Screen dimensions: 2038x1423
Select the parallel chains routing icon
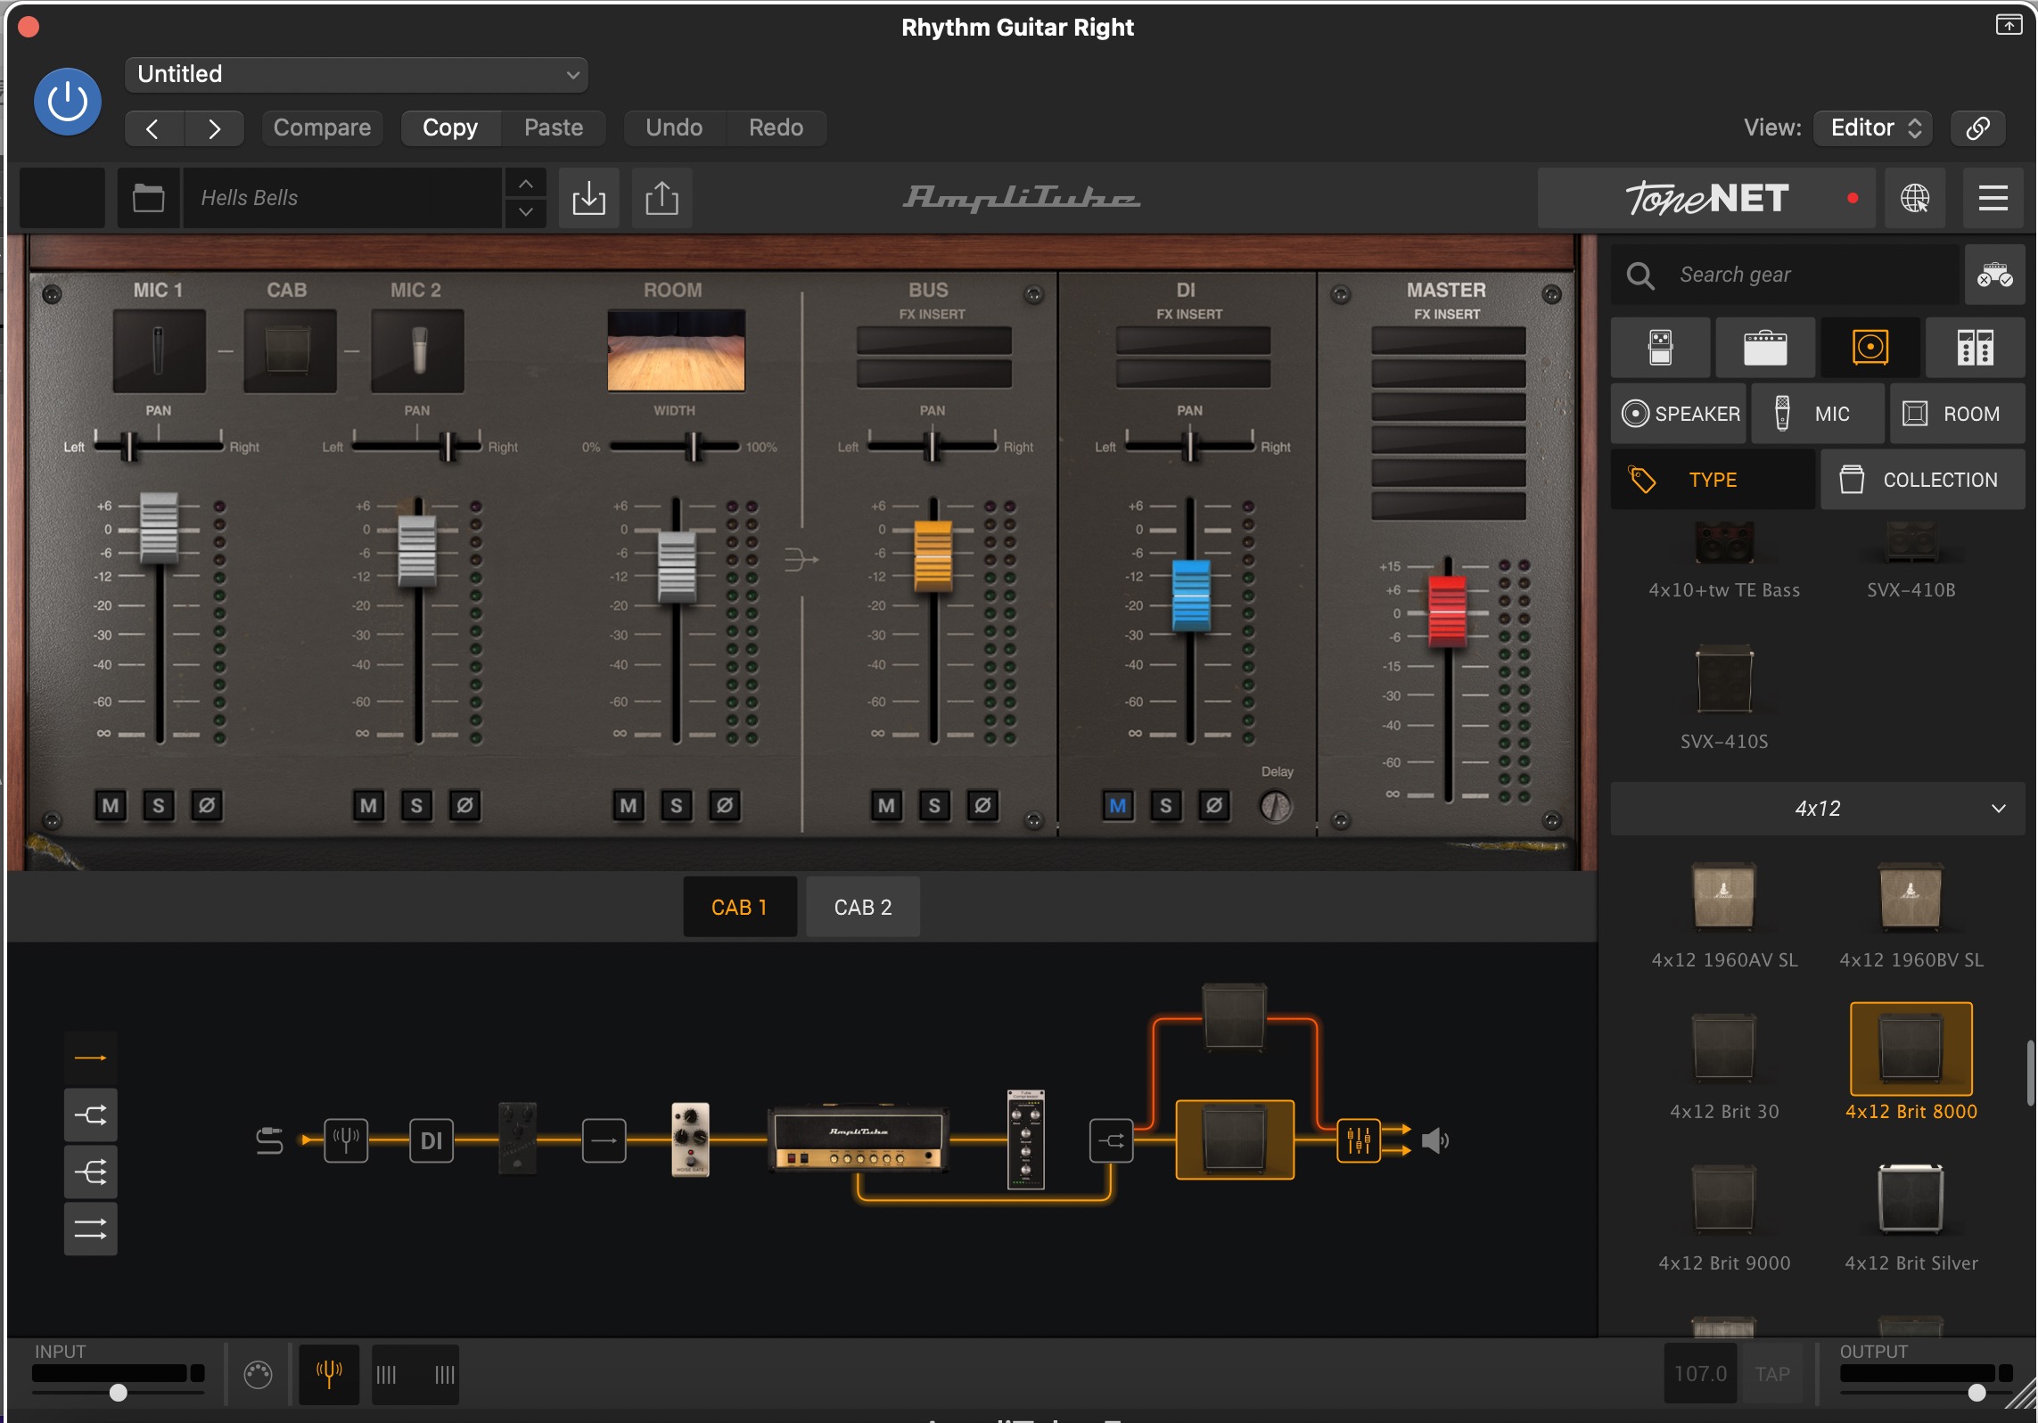point(90,1229)
